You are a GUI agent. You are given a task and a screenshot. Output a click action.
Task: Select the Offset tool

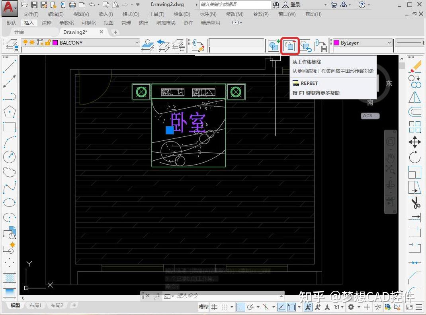tap(414, 111)
